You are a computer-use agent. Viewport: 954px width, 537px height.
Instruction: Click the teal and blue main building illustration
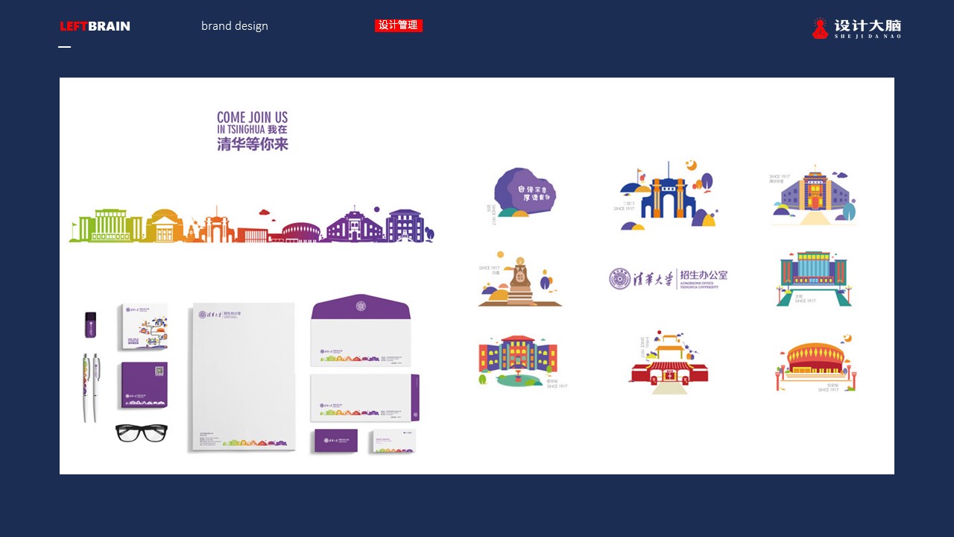coord(812,278)
